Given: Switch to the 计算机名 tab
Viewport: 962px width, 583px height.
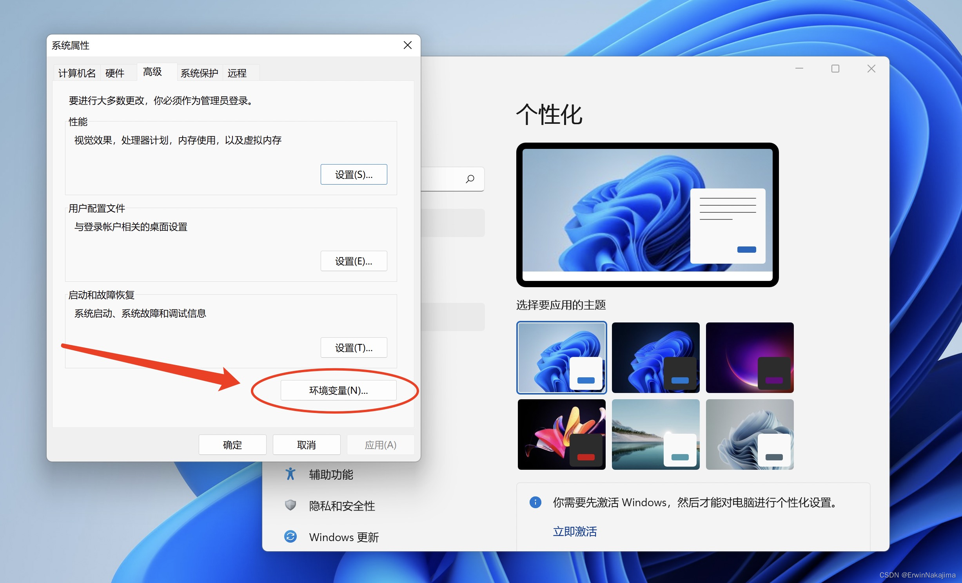Looking at the screenshot, I should pyautogui.click(x=77, y=73).
